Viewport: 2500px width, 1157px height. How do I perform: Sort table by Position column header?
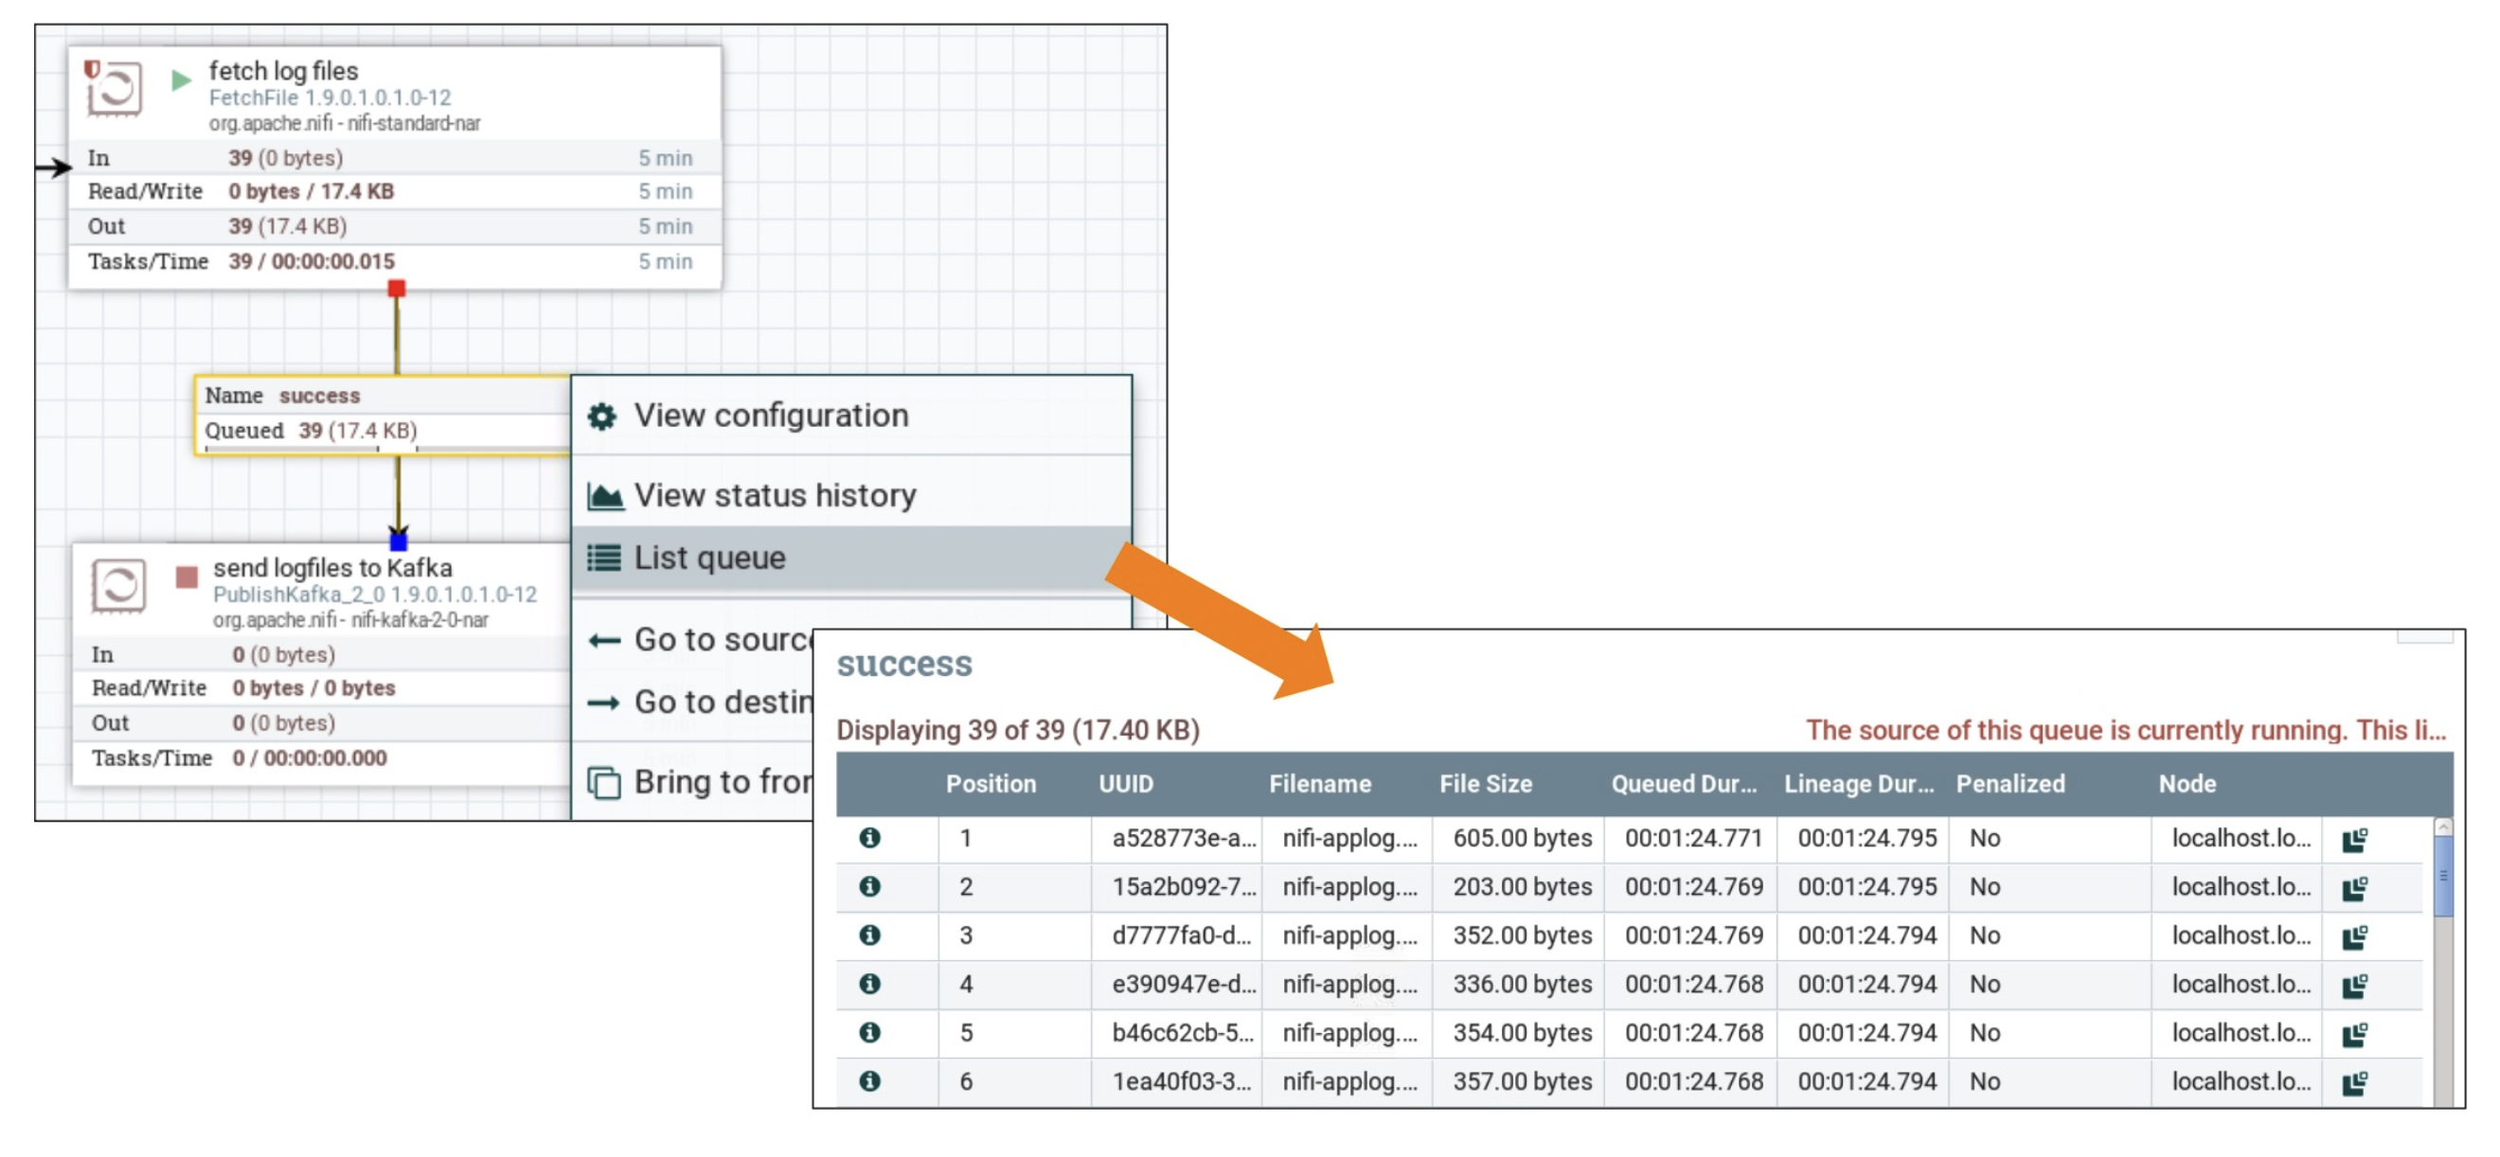(990, 783)
